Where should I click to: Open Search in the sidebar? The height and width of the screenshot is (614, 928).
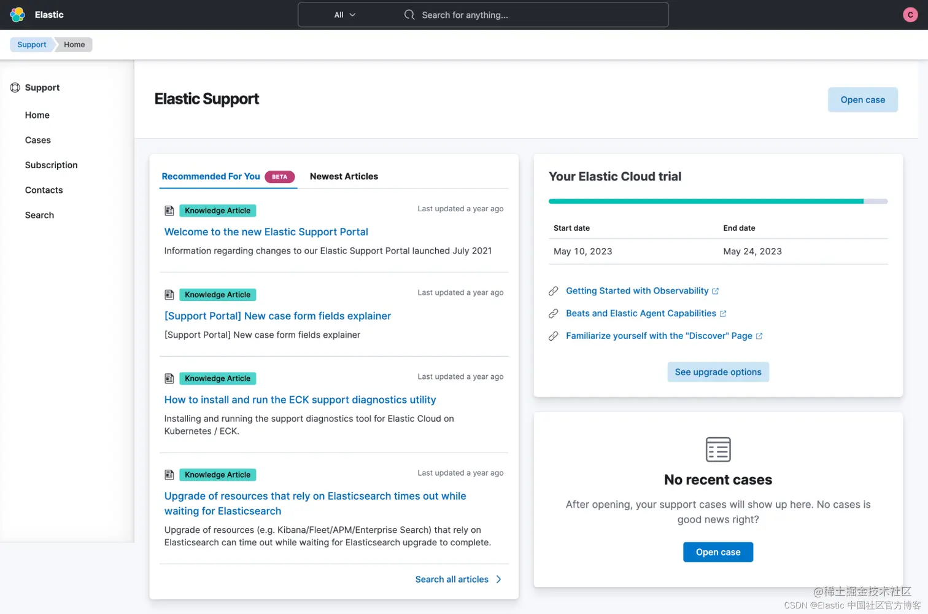click(x=39, y=215)
